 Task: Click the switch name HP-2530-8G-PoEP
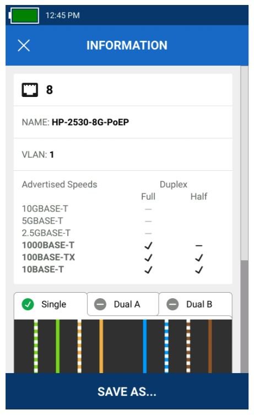90,122
